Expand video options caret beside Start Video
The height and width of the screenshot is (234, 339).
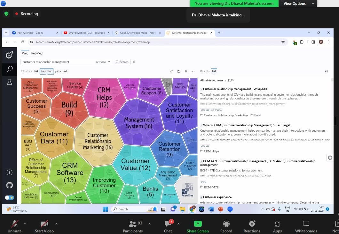click(56, 224)
